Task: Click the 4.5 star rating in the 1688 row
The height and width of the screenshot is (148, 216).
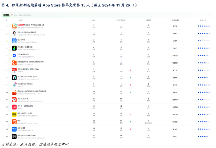Action: [x=203, y=63]
